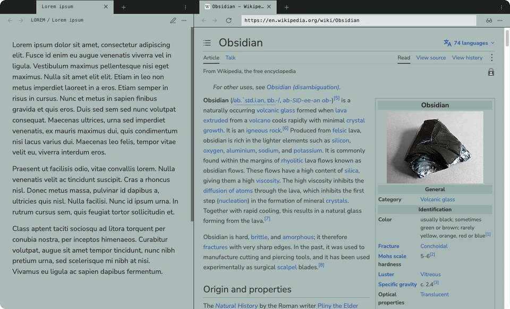The height and width of the screenshot is (309, 510).
Task: Open View source tab
Action: click(431, 57)
